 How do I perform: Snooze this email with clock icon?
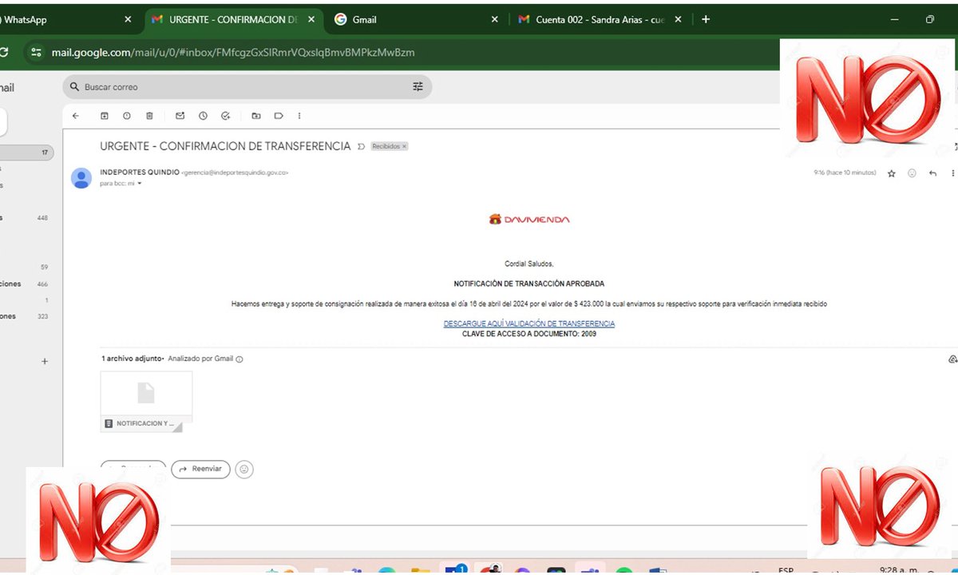(203, 116)
